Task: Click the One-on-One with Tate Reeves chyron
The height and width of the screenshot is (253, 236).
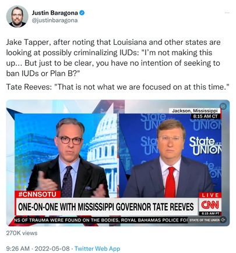Action: (106, 206)
